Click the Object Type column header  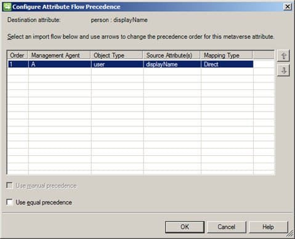(116, 55)
